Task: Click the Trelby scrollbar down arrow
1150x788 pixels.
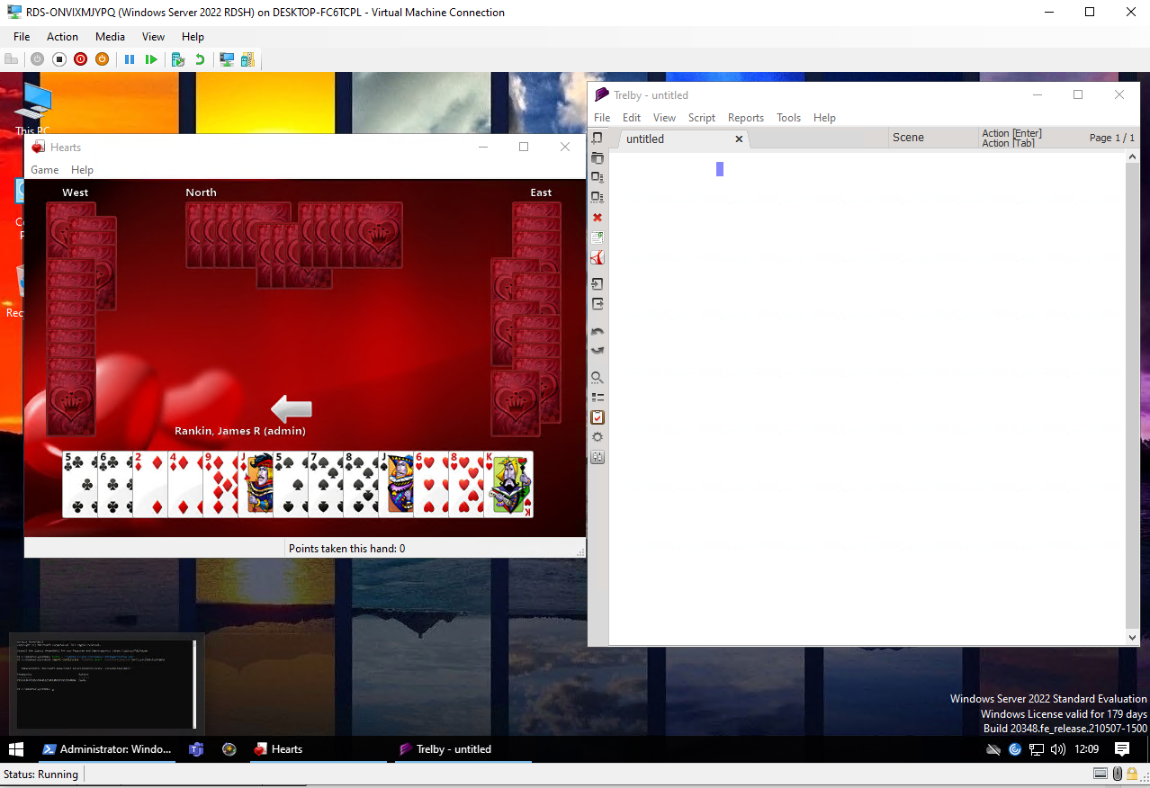Action: click(x=1133, y=637)
